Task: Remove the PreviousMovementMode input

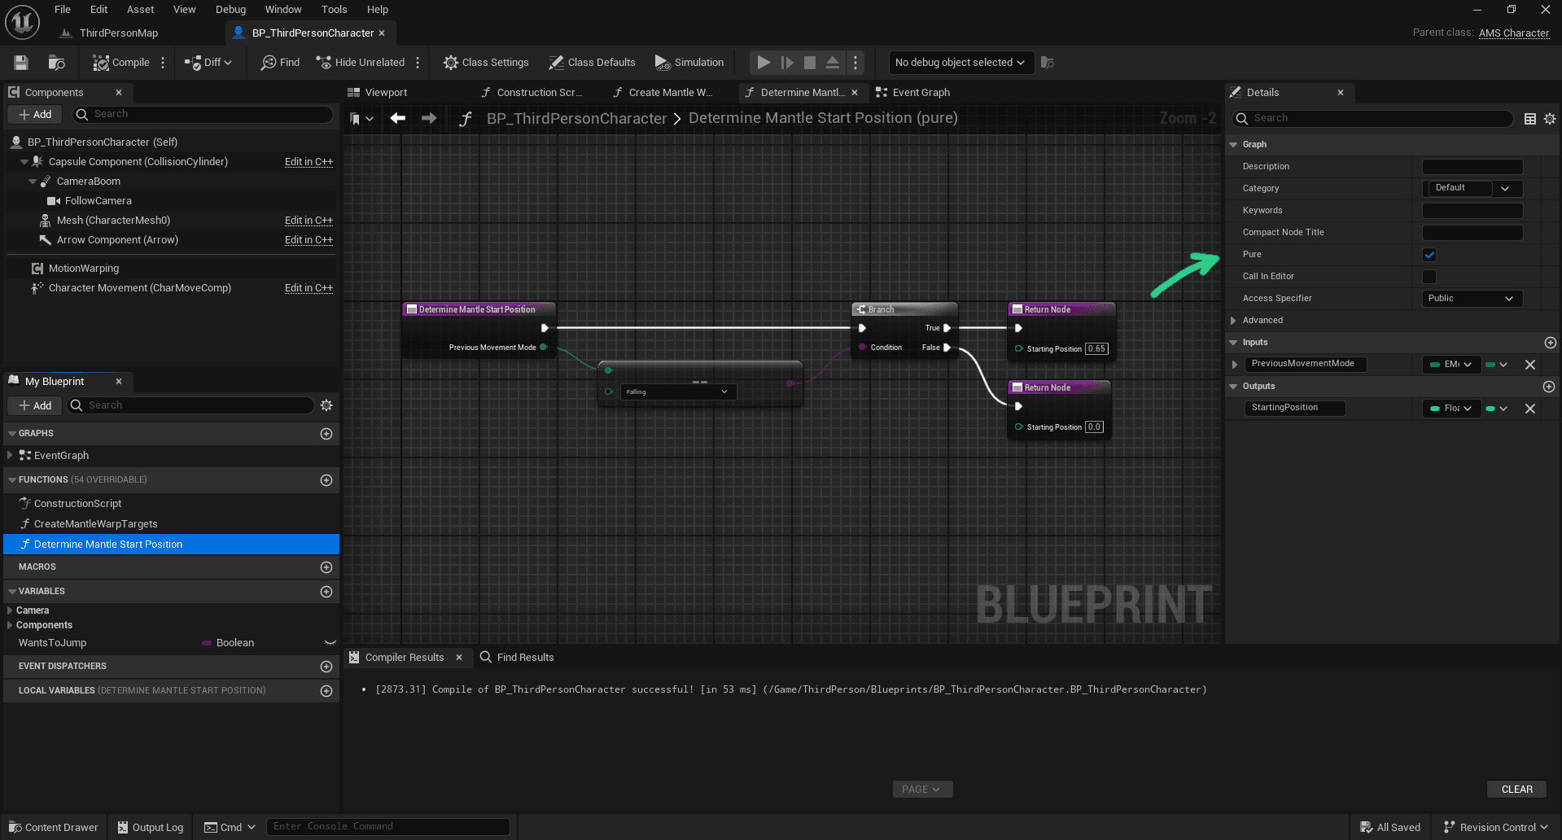Action: click(1530, 365)
